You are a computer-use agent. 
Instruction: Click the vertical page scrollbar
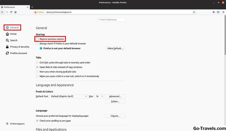tap(225, 35)
